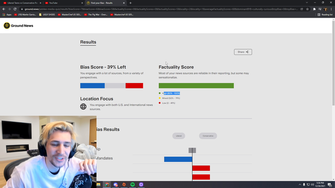Open the Apps shortcut in bookmarks bar
This screenshot has width=335, height=188.
7,15
